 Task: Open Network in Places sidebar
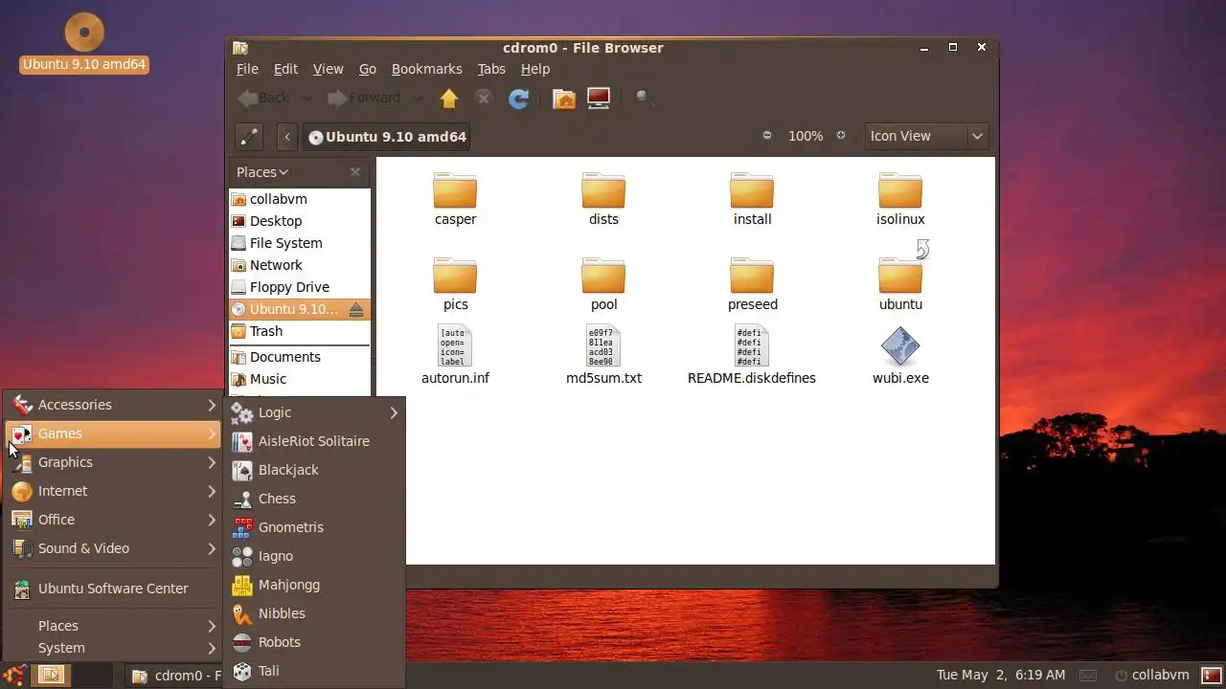click(x=299, y=265)
